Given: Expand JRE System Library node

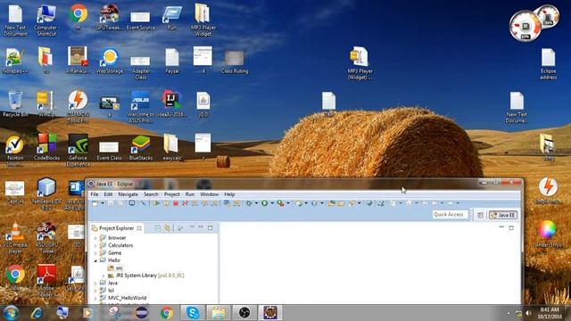Looking at the screenshot, I should (103, 276).
